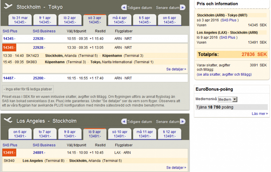Screen dimensions: 271x172
Task: Click the earlier-date arrow for Los Angeles - Stockholm
Action: click(x=124, y=122)
